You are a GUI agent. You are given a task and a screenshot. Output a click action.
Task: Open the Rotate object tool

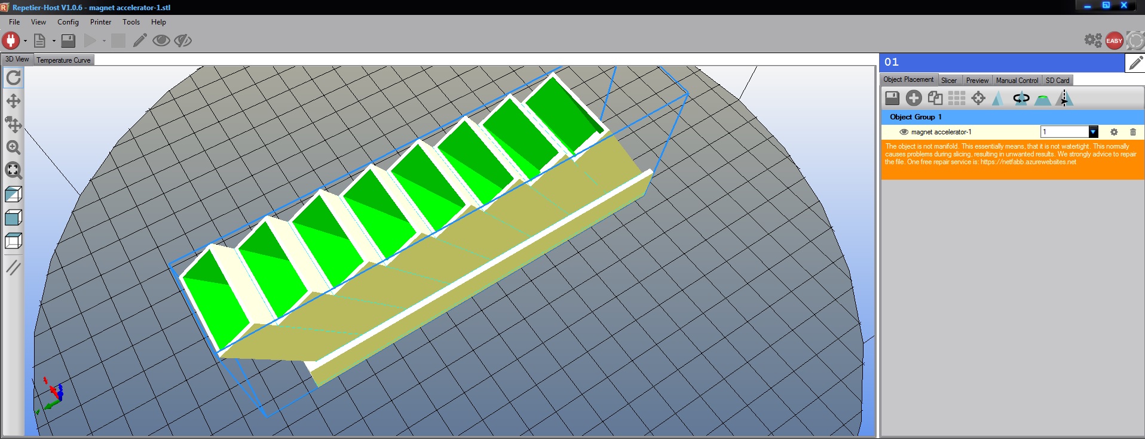(x=1021, y=98)
